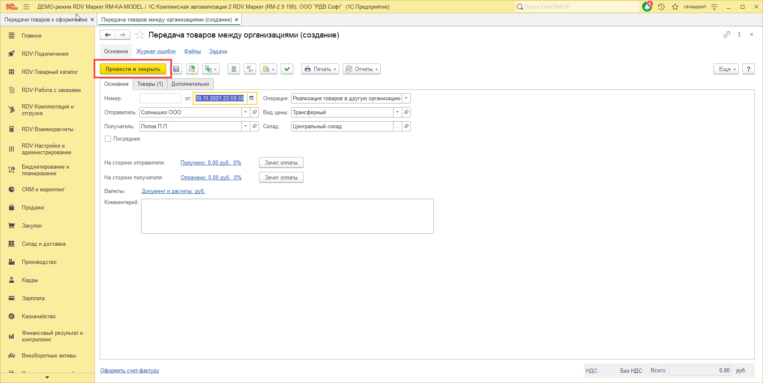Open the CRM и маркетинг section
This screenshot has width=763, height=383.
(43, 190)
